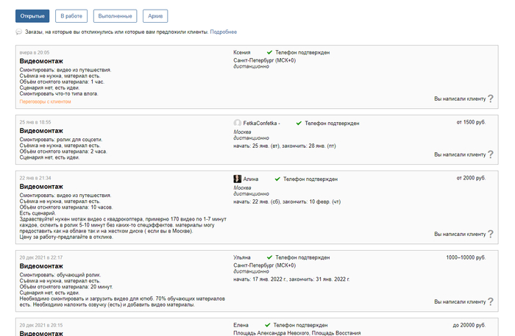The width and height of the screenshot is (515, 336).
Task: Click FetkaConfetka's avatar icon
Action: pos(237,123)
